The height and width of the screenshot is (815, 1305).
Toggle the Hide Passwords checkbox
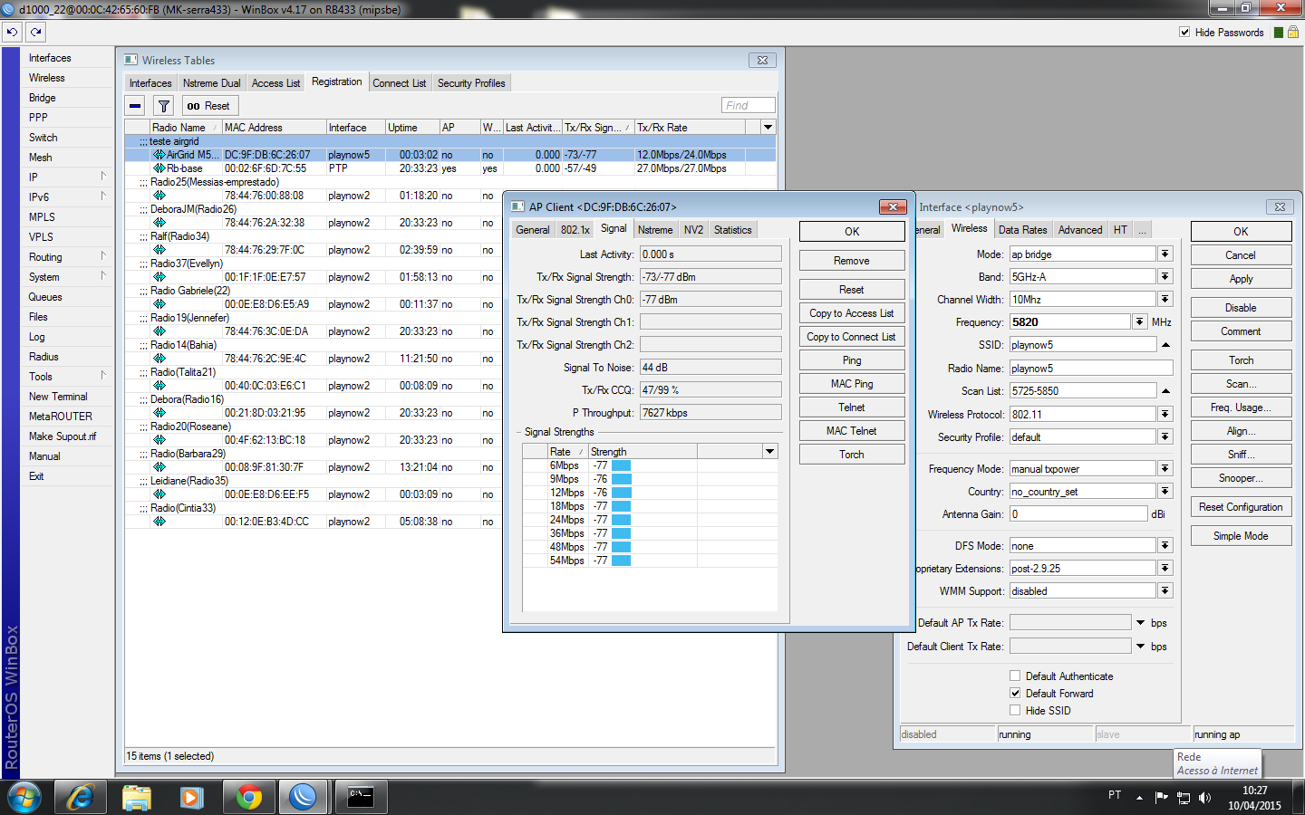click(1184, 32)
